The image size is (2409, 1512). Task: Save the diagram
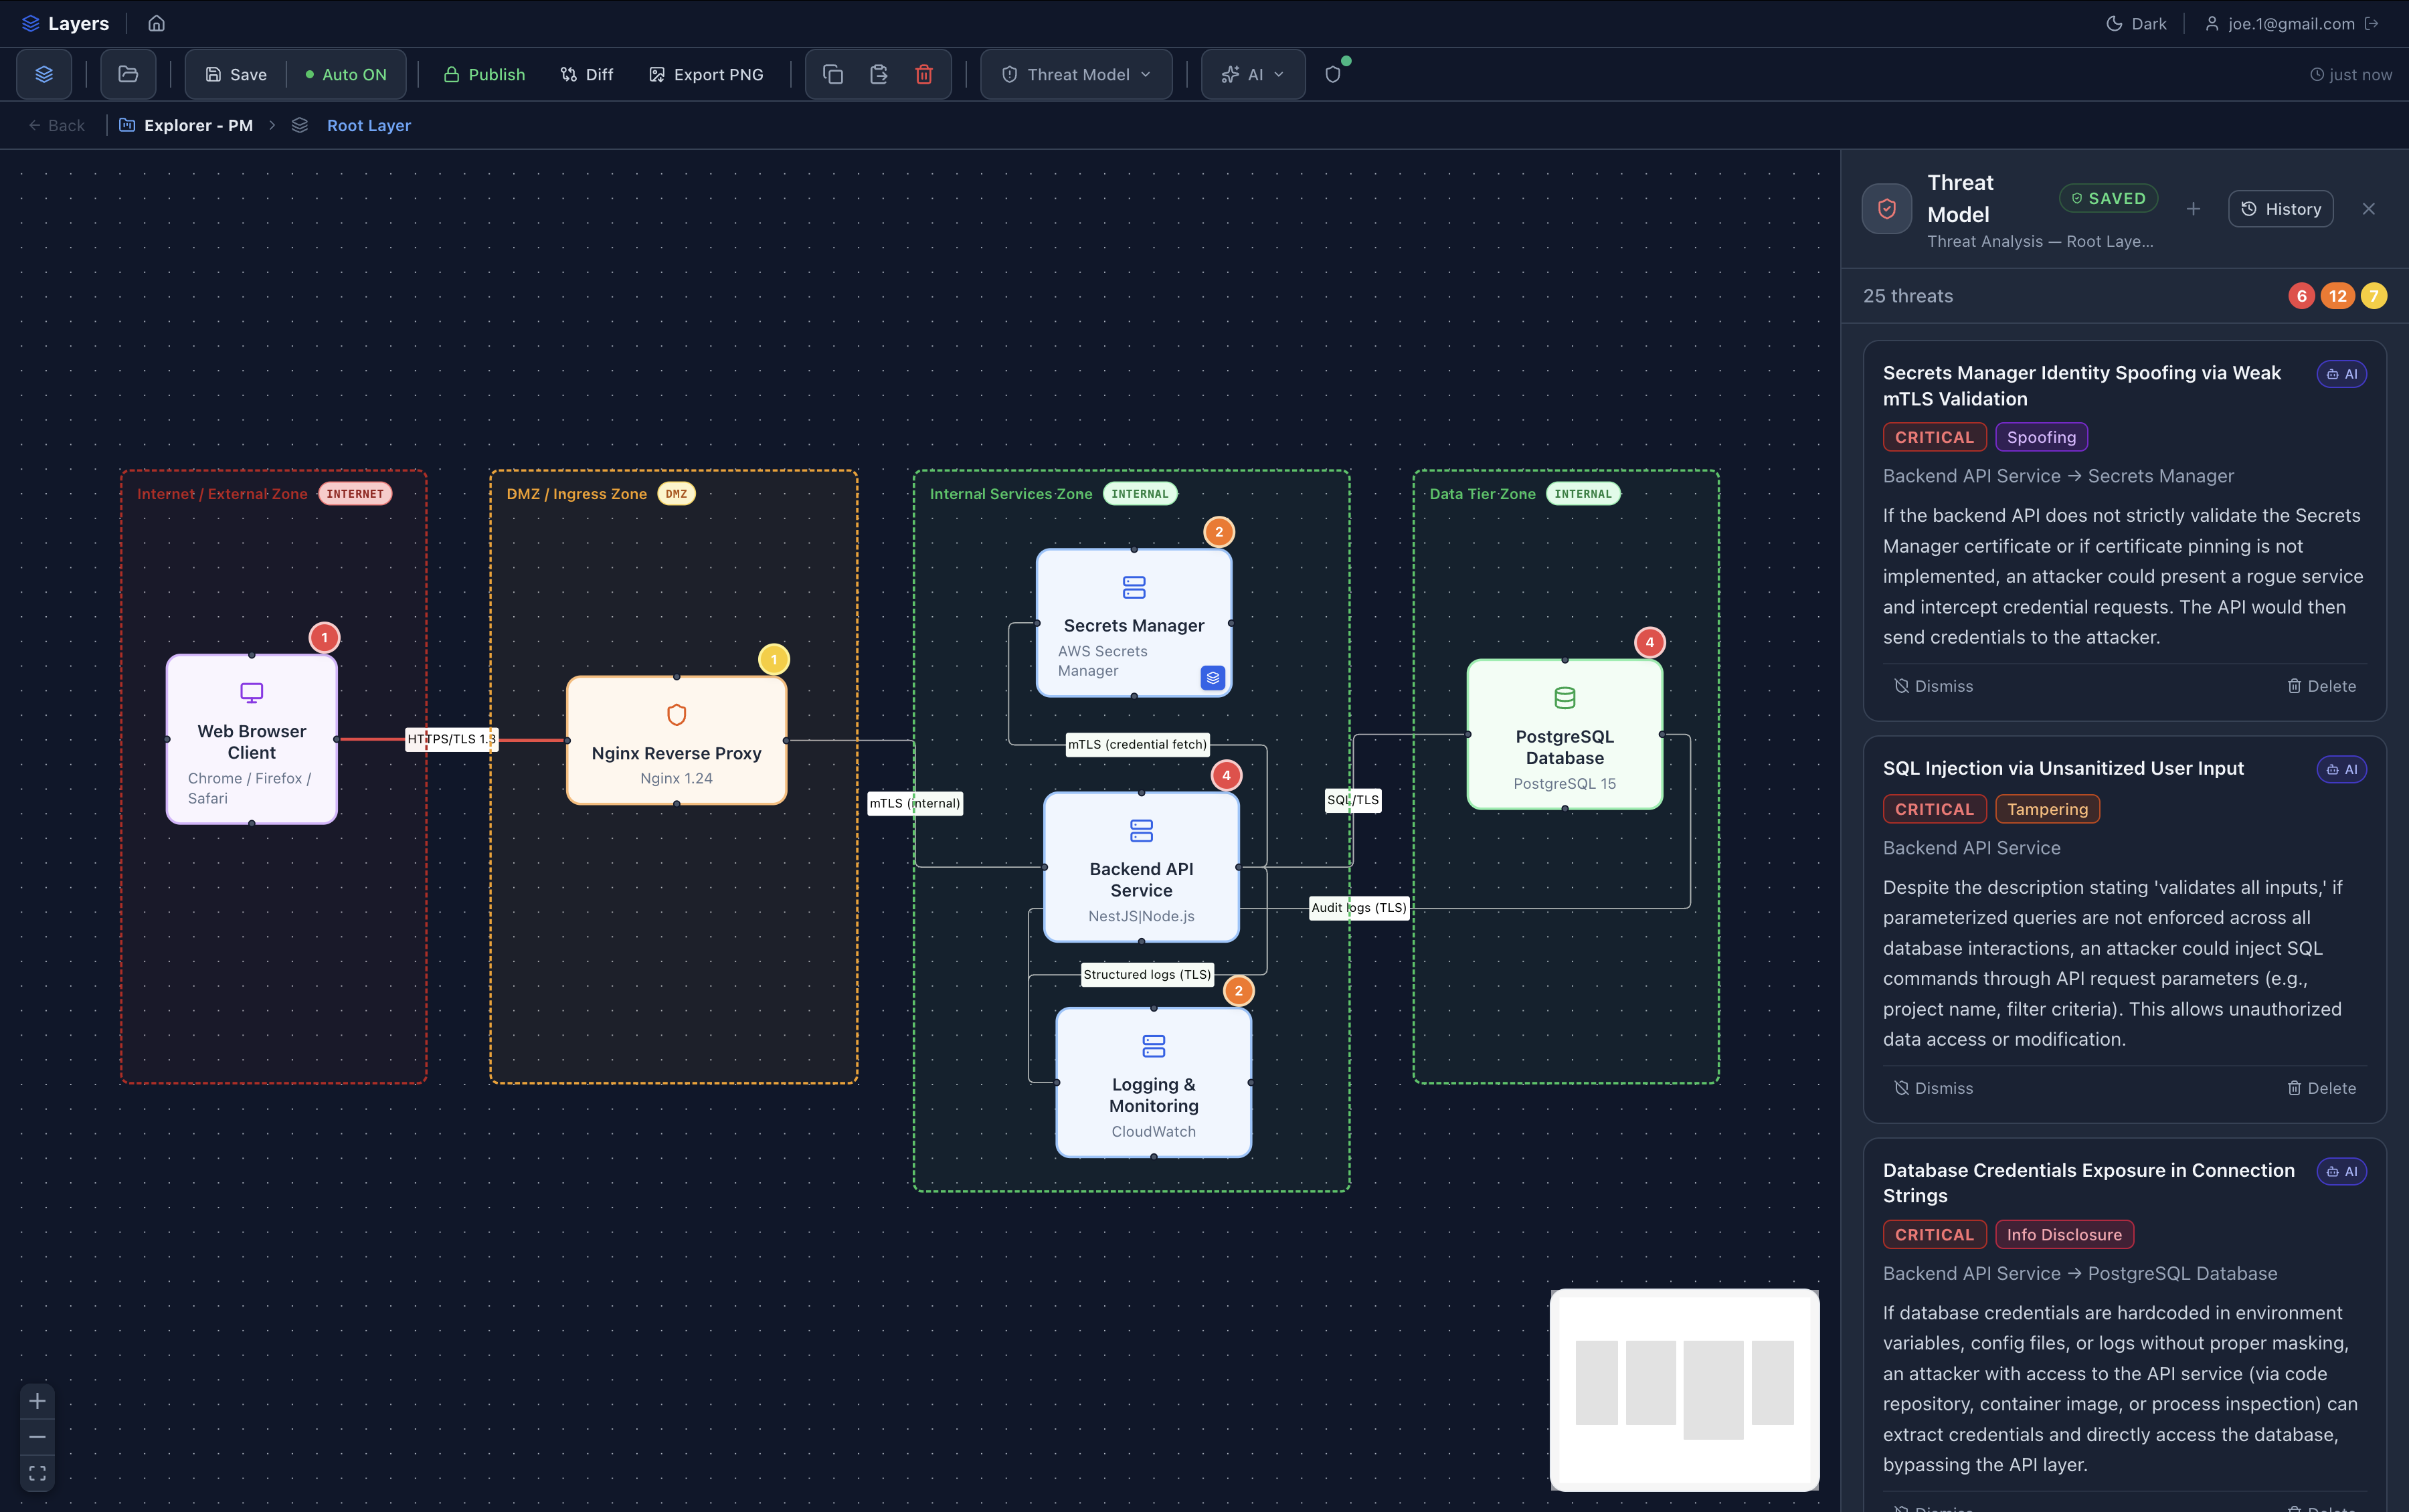pos(236,74)
